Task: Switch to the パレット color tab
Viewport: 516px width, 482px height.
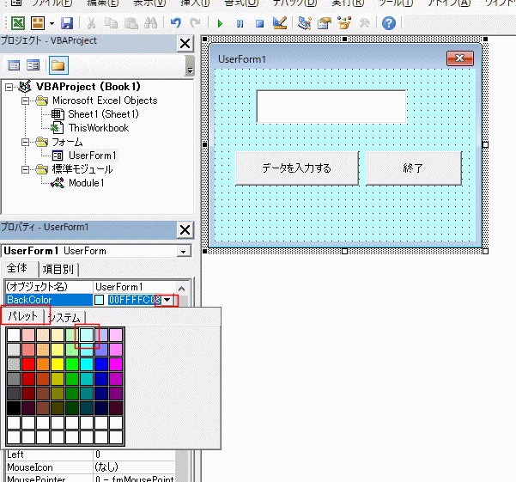Action: 22,316
